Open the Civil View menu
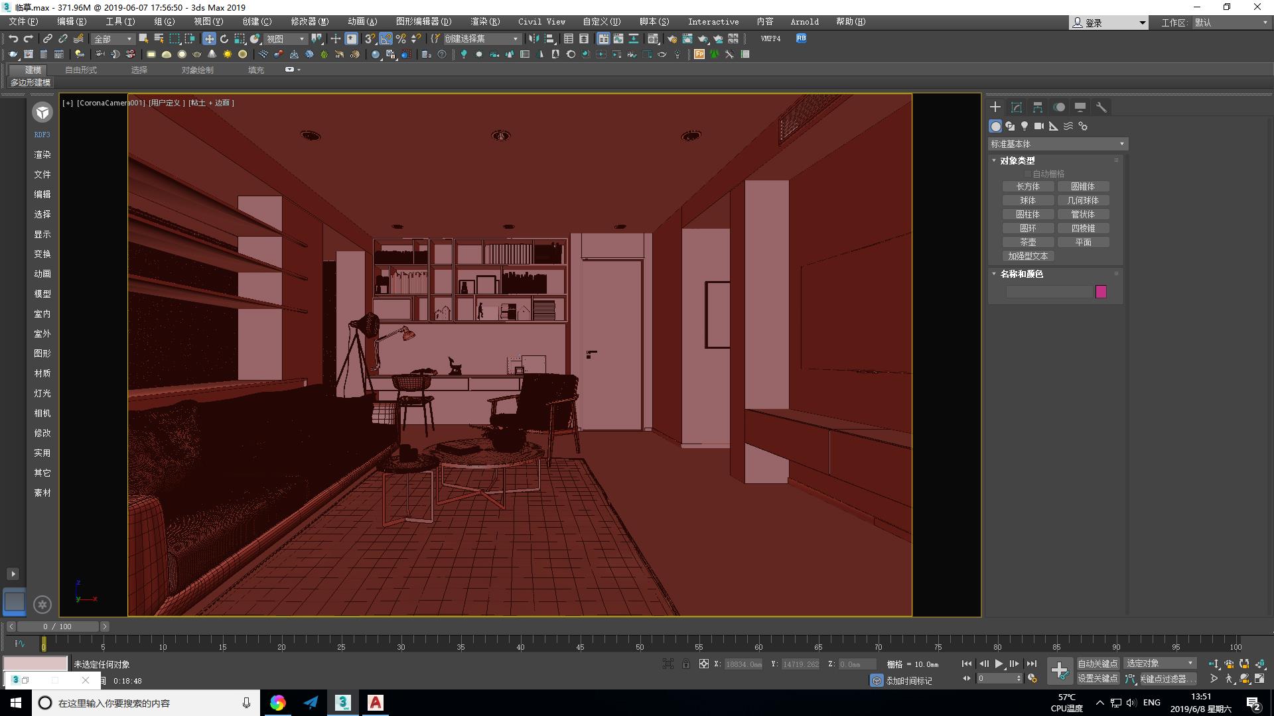Image resolution: width=1274 pixels, height=716 pixels. (541, 22)
